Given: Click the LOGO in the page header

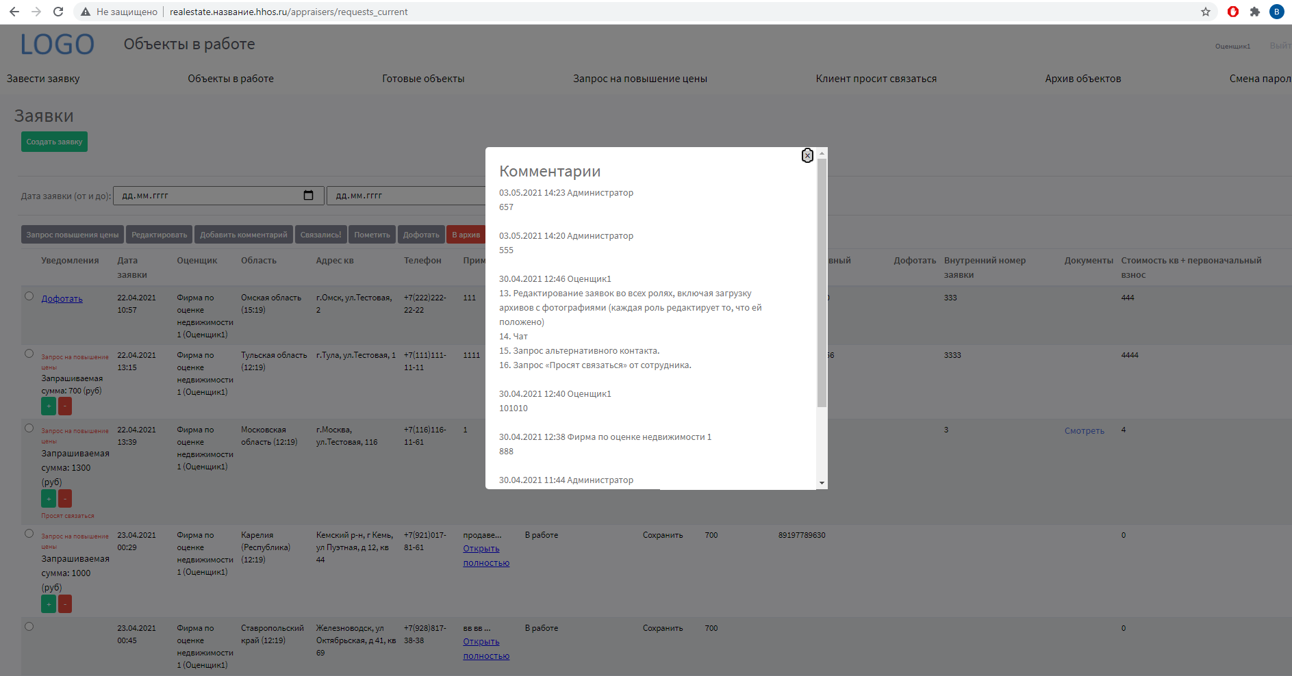Looking at the screenshot, I should click(57, 44).
